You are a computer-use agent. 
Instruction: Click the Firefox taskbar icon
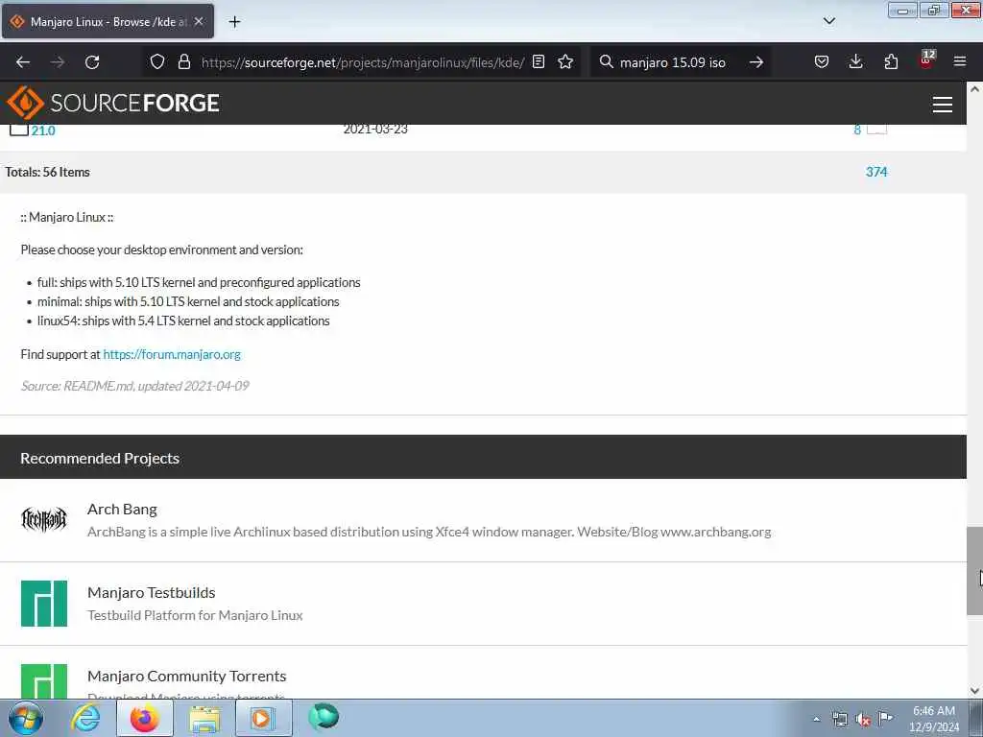tap(144, 718)
